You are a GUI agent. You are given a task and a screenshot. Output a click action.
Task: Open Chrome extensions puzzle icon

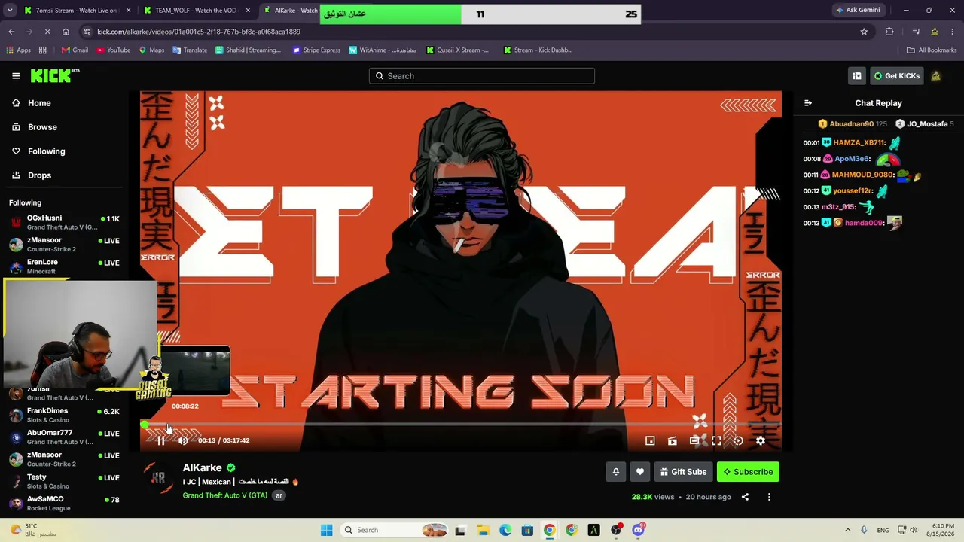pyautogui.click(x=889, y=32)
